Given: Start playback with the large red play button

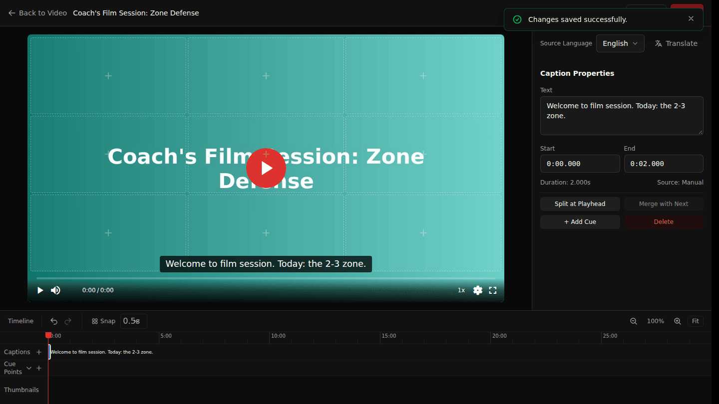Looking at the screenshot, I should click(266, 168).
